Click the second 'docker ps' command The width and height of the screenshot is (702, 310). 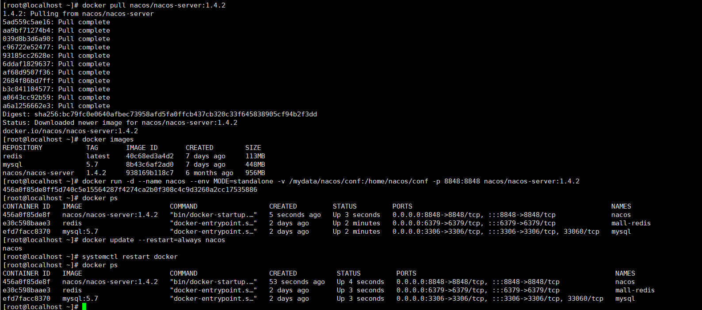click(100, 265)
